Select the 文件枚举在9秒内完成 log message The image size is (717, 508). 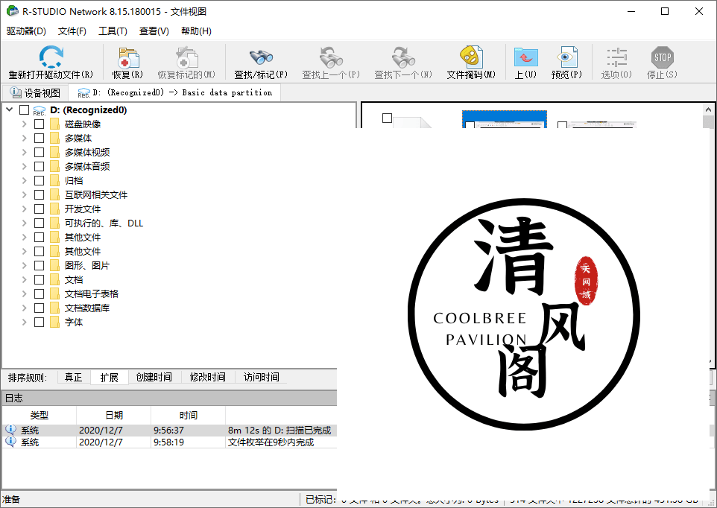(x=271, y=442)
